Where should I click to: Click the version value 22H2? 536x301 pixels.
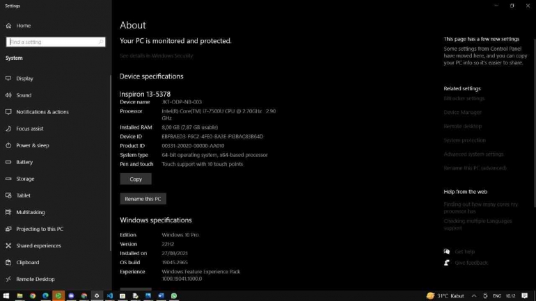(x=168, y=244)
